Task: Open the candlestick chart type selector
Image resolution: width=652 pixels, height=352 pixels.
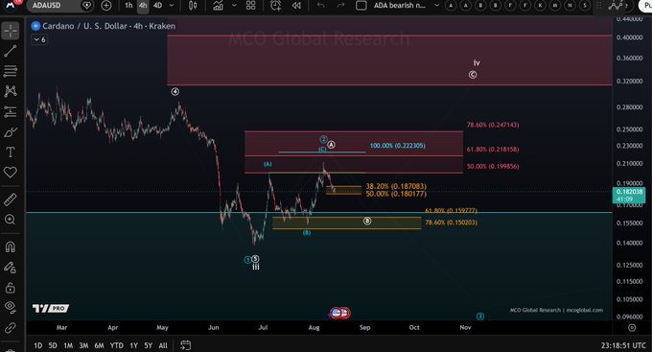Action: (193, 6)
